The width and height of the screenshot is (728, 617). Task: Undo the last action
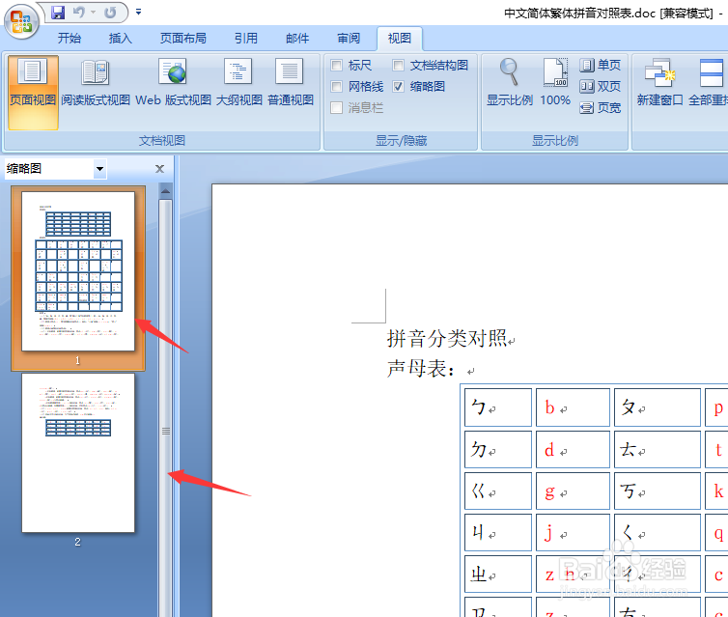[79, 13]
